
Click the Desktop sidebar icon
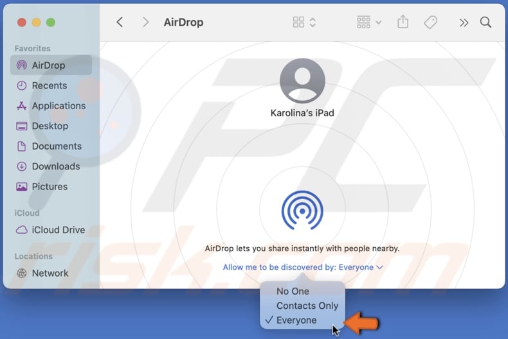click(x=22, y=126)
